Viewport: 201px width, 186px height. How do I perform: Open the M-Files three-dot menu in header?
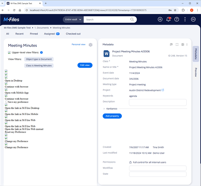pos(185,19)
